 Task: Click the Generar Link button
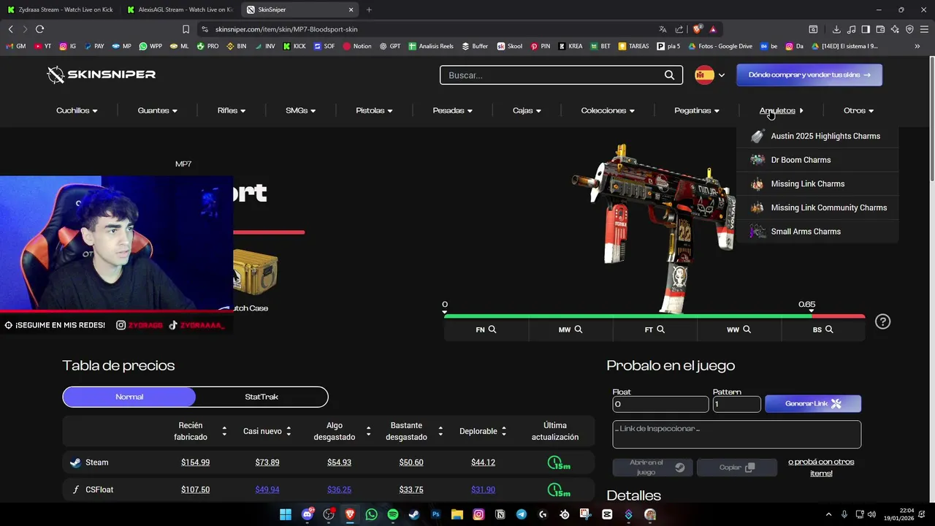813,404
